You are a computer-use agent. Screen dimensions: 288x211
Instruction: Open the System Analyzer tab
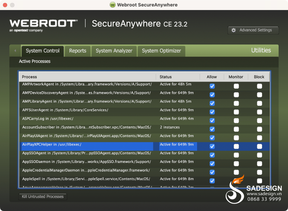click(114, 51)
